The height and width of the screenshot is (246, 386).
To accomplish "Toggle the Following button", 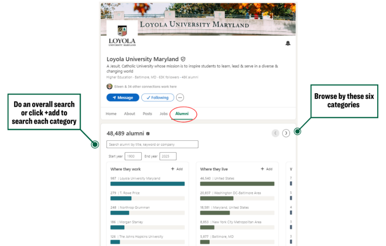I will [157, 98].
